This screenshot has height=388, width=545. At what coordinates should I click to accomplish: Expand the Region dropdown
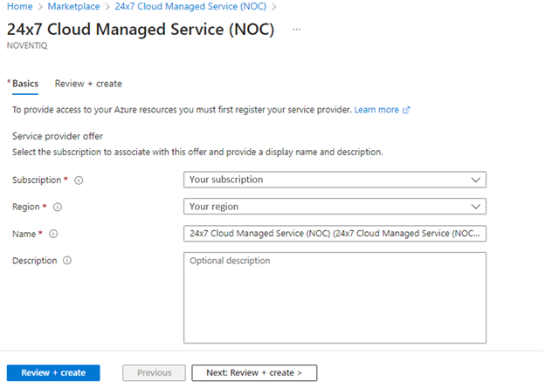click(x=335, y=207)
